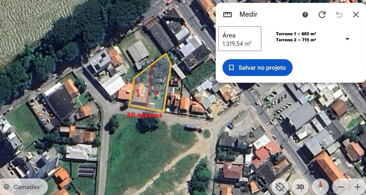Expand the area units dropdown arrow

coord(347,39)
